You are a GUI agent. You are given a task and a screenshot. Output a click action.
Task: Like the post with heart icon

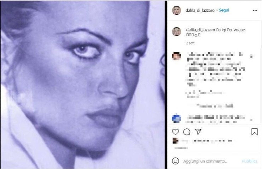click(x=176, y=132)
